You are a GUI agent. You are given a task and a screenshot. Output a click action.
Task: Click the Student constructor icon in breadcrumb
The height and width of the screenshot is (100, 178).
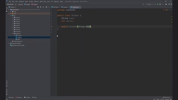point(32,4)
